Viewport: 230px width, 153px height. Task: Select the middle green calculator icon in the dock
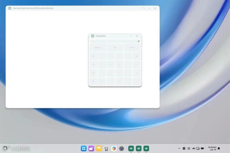coord(139,148)
